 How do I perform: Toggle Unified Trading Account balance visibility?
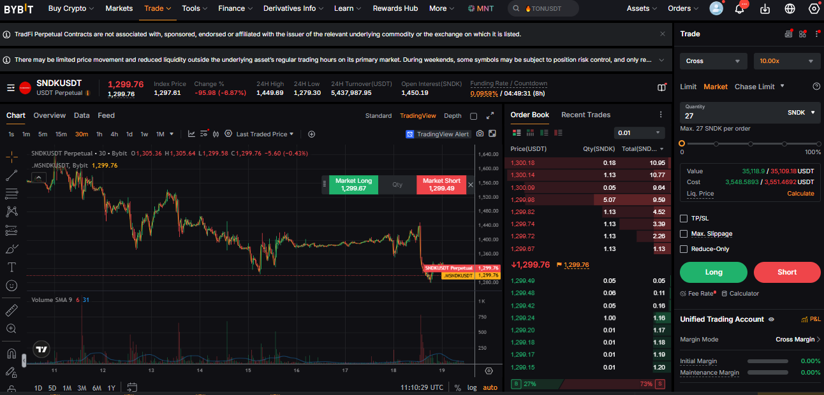pyautogui.click(x=771, y=319)
